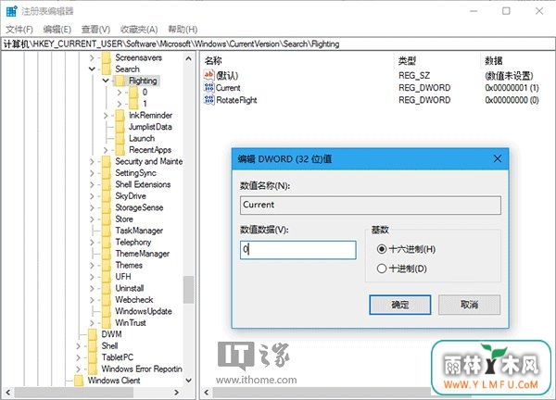Confirm with the 确定 button
Viewport: 556px width, 400px height.
pos(400,305)
